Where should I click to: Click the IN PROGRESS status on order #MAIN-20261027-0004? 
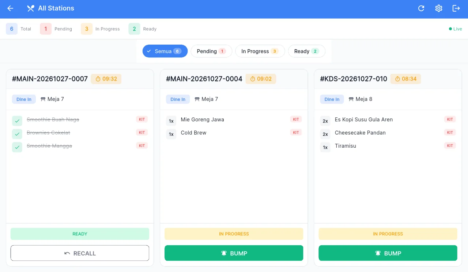(234, 234)
